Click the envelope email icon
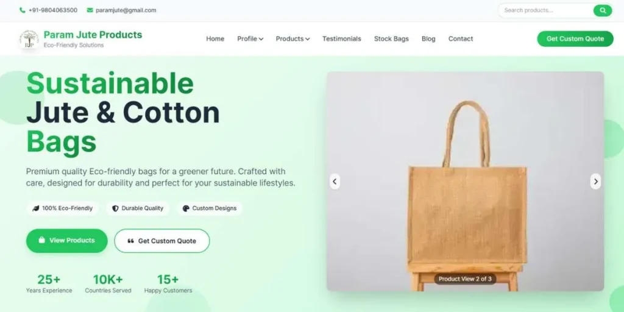Viewport: 624px width, 312px height. click(x=90, y=10)
